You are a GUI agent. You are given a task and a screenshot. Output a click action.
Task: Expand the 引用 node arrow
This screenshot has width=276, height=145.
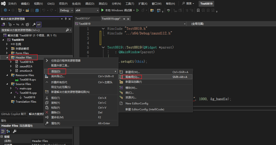point(7,44)
